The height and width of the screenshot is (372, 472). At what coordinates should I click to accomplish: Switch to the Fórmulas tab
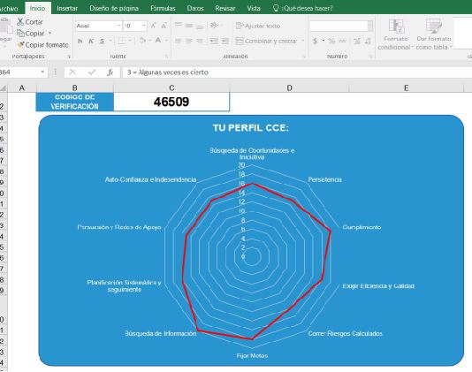point(163,8)
